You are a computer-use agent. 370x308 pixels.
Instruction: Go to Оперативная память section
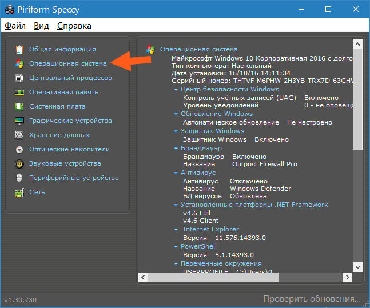tap(63, 92)
